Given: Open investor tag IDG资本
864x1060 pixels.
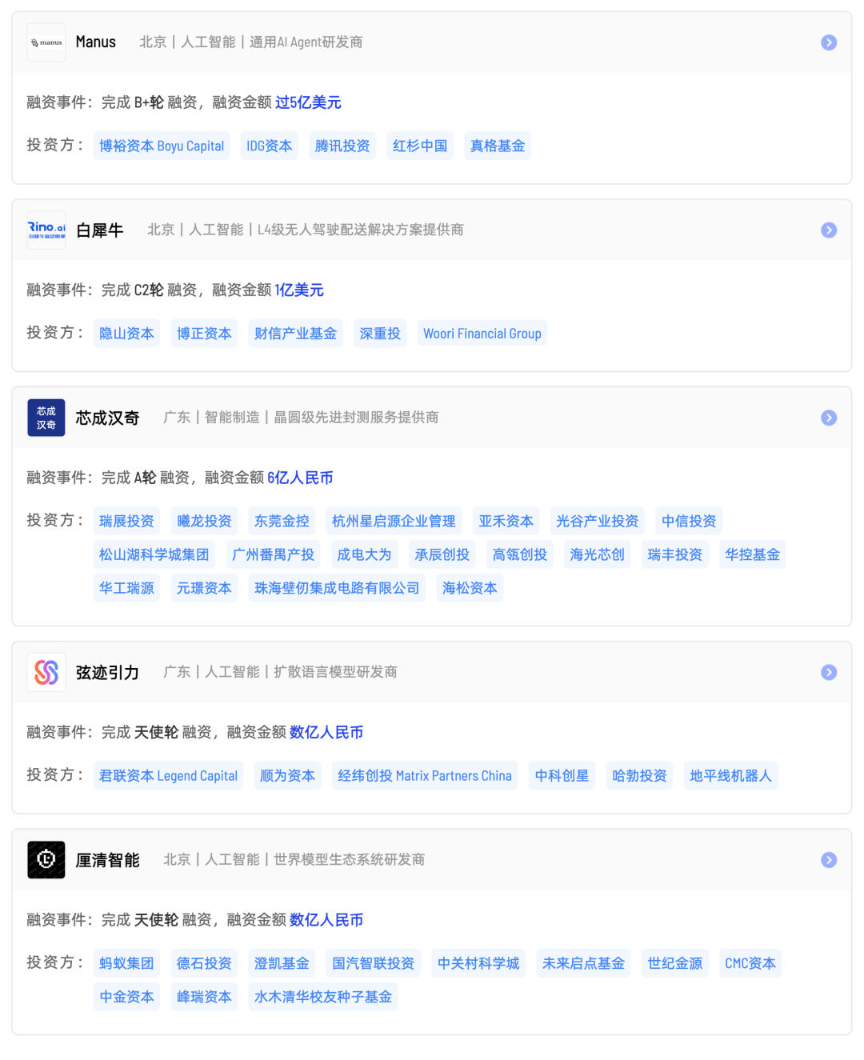Looking at the screenshot, I should [x=270, y=146].
